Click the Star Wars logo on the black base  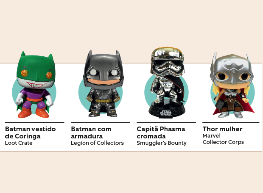point(166,113)
